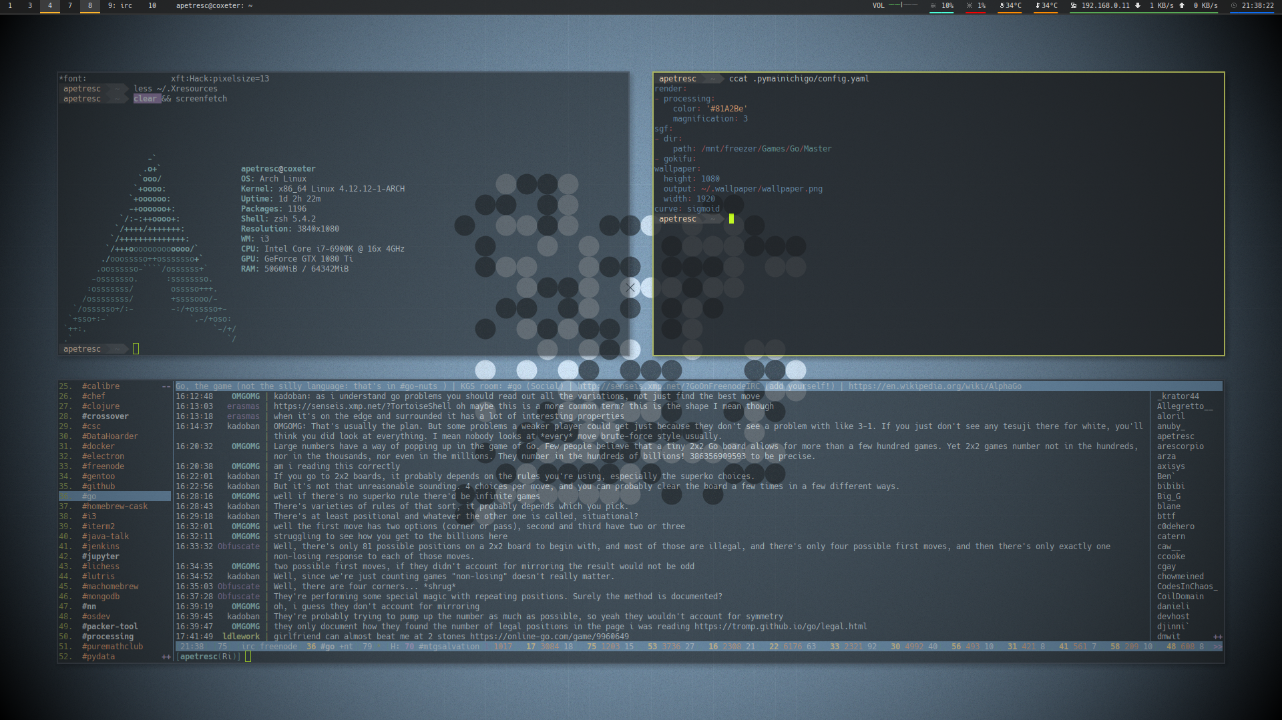Click the upload arrow icon in status bar
The width and height of the screenshot is (1282, 720).
coord(1182,5)
